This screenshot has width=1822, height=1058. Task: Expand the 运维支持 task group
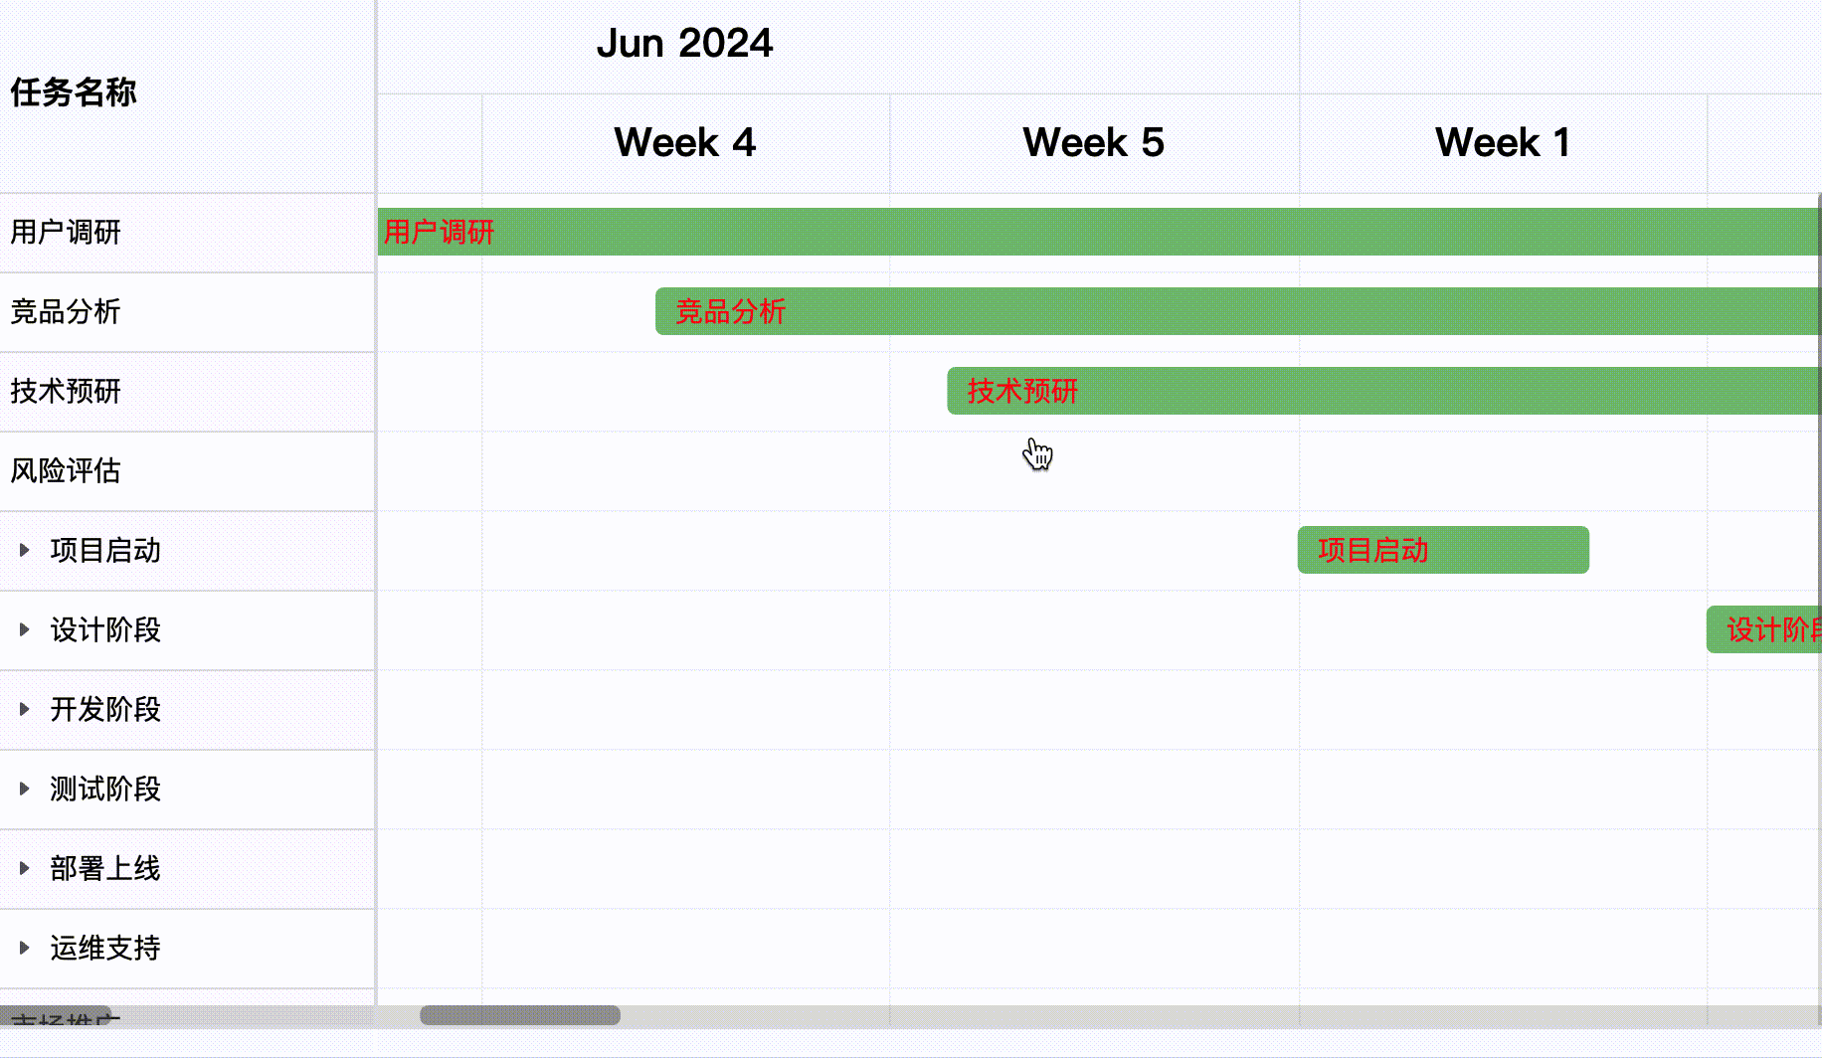[25, 948]
